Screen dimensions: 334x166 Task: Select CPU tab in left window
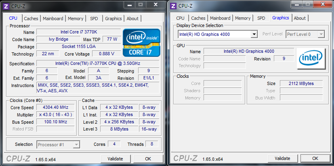[x=13, y=18]
